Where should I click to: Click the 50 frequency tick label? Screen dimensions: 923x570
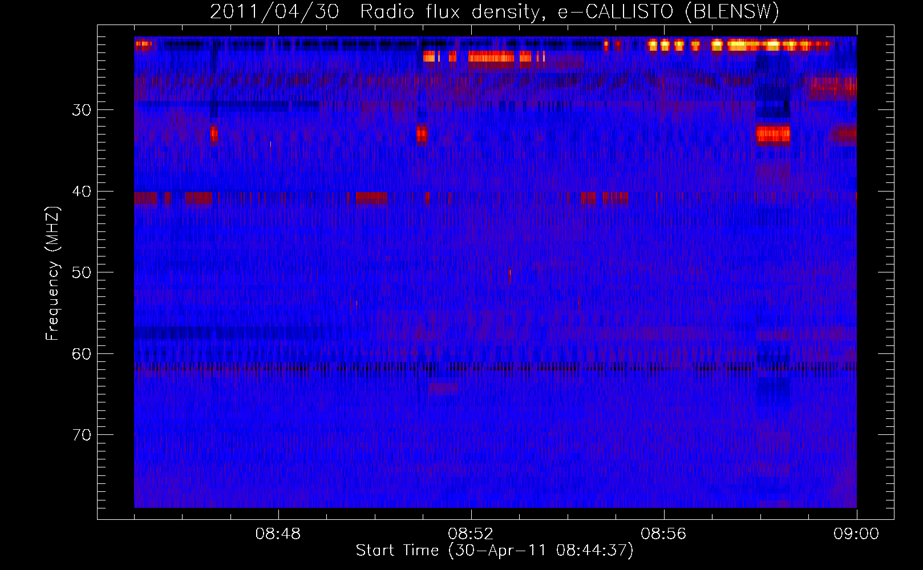[x=82, y=272]
